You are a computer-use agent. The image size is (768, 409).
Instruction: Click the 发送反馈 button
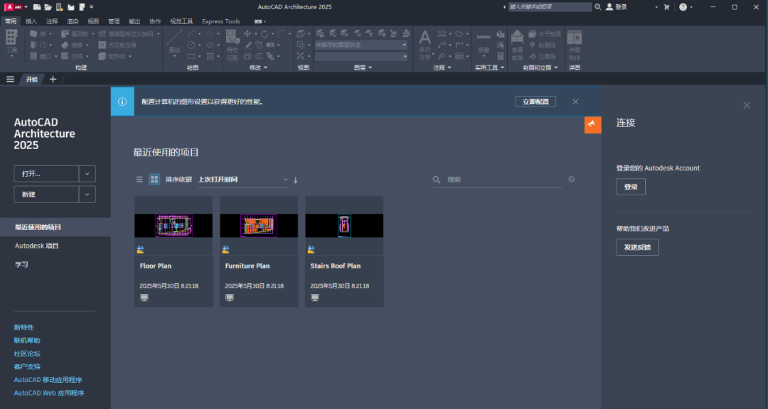pos(637,247)
